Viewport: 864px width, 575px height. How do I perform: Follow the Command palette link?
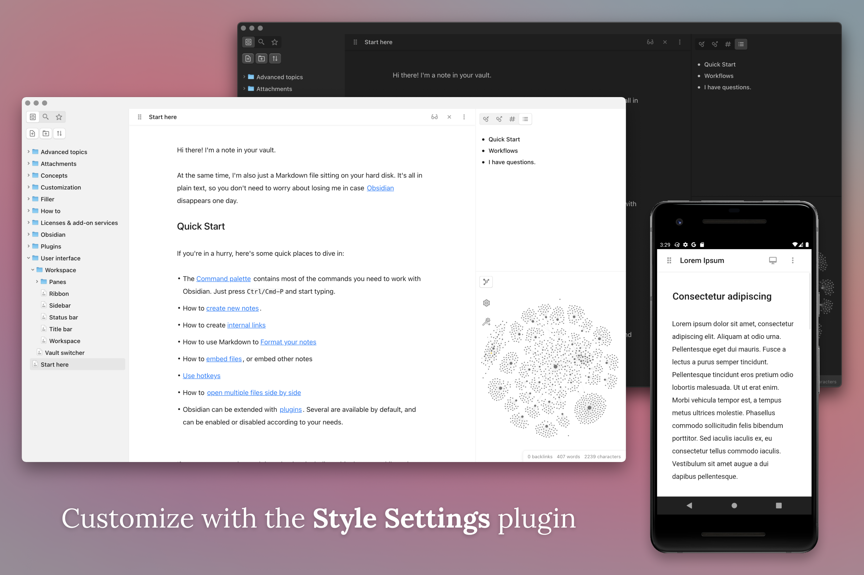point(223,279)
